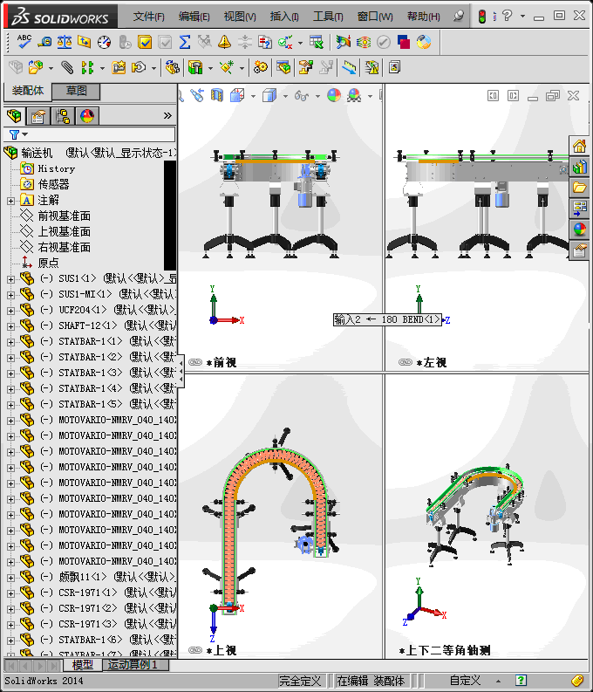Open SolidWorks Resources home icon in task pane

click(x=579, y=146)
